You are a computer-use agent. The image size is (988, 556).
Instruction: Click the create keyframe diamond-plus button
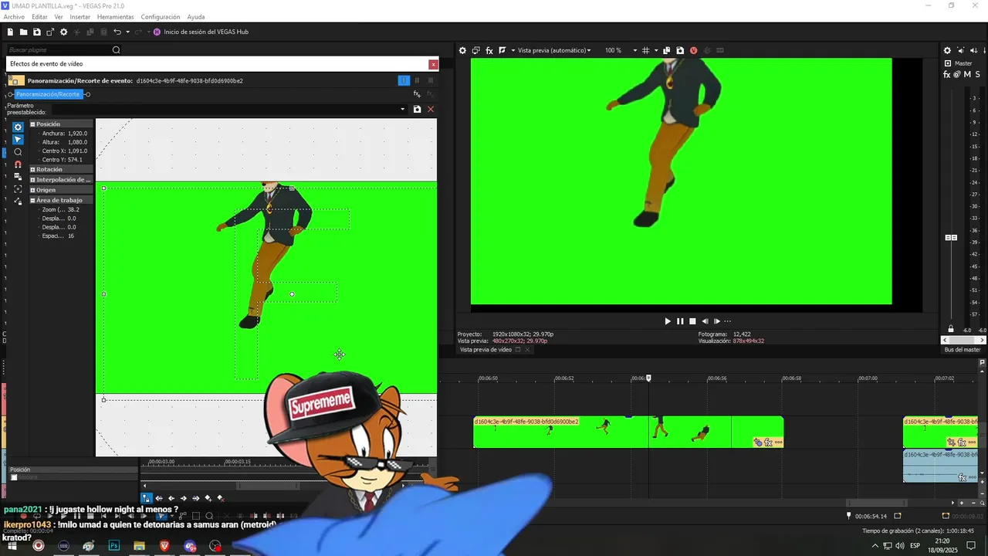pyautogui.click(x=208, y=499)
